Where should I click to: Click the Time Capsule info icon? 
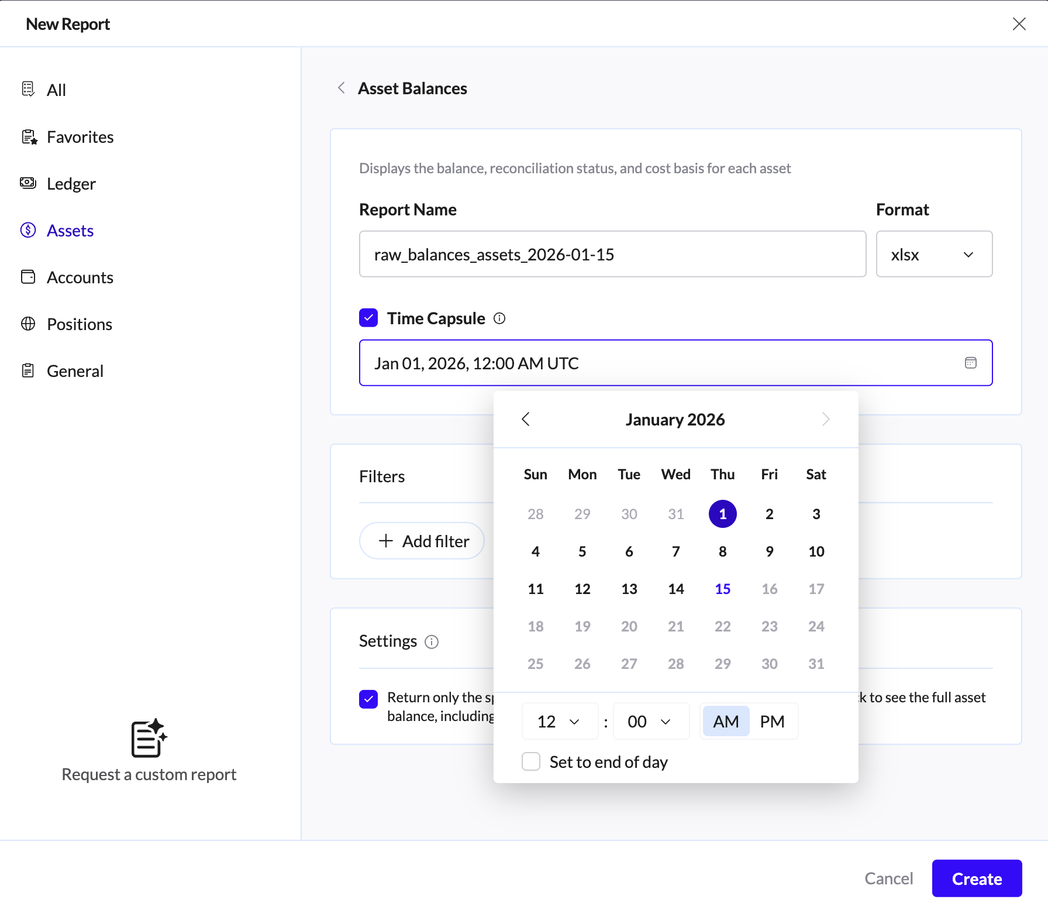(x=499, y=318)
